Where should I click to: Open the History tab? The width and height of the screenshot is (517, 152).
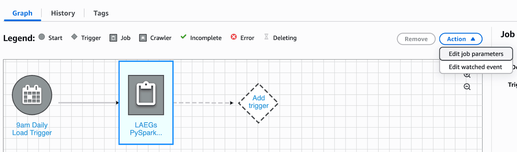[63, 13]
